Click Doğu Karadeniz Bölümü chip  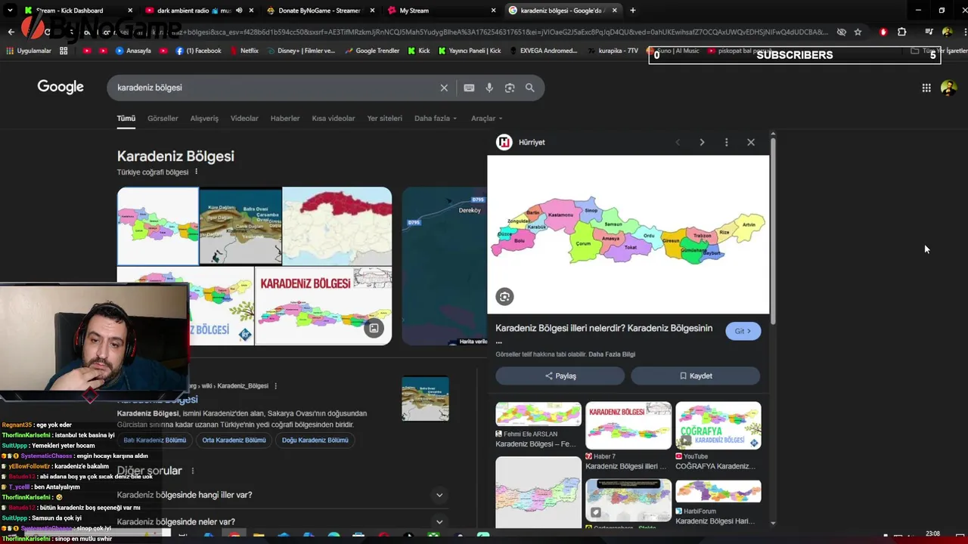pyautogui.click(x=315, y=440)
